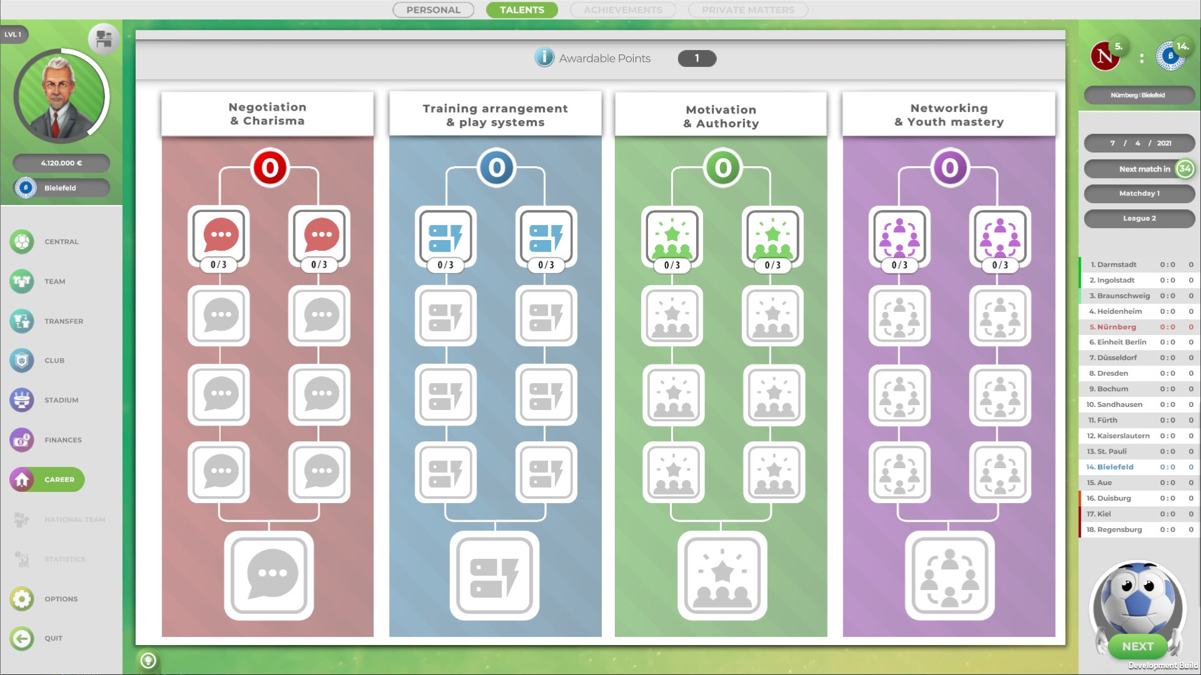Expand the Bielefeld league standing entry
The width and height of the screenshot is (1201, 675).
pyautogui.click(x=1137, y=466)
